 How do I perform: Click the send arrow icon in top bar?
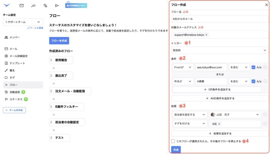tap(57, 5)
